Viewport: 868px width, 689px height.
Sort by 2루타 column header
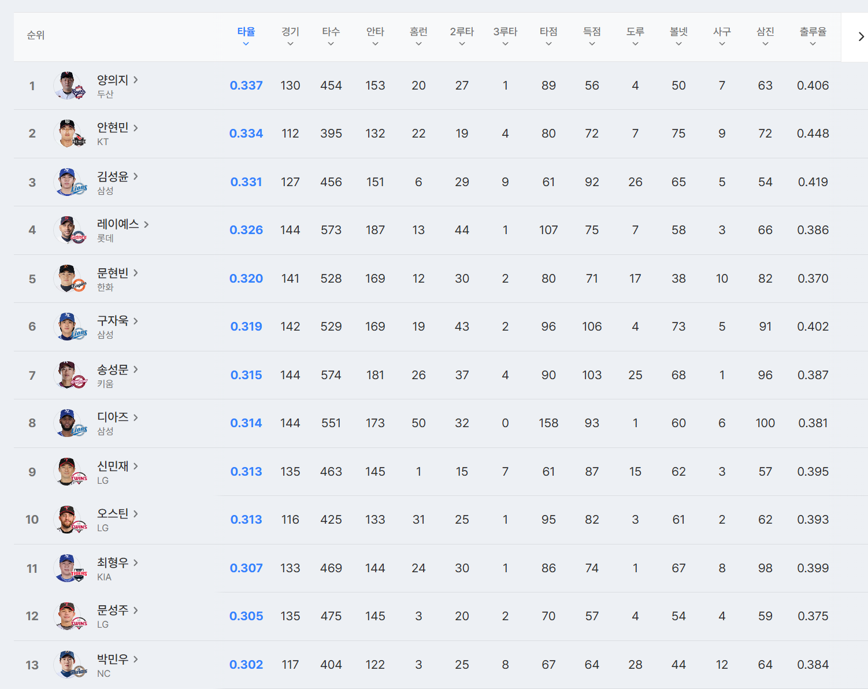coord(462,36)
